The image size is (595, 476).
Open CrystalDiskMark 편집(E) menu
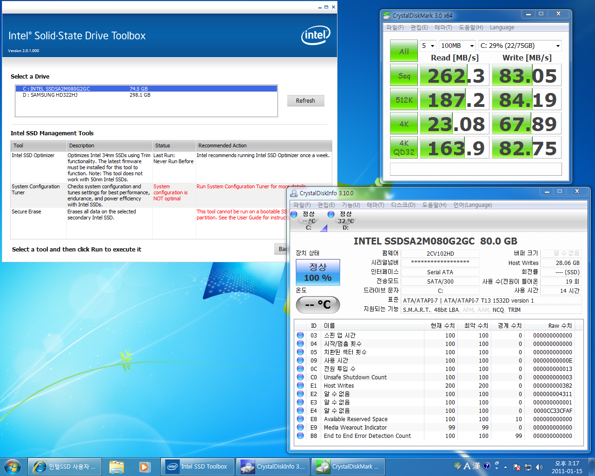click(x=419, y=27)
